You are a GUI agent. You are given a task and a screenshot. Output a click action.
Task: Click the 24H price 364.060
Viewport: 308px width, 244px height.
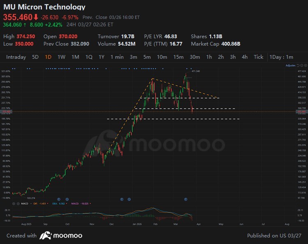pos(12,25)
